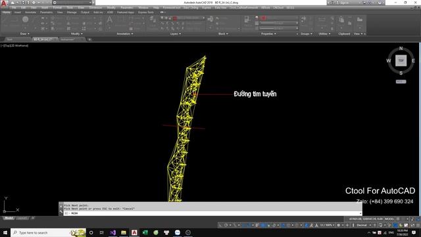Expand the Layers panel flyout
This screenshot has height=237, width=421.
click(x=176, y=34)
